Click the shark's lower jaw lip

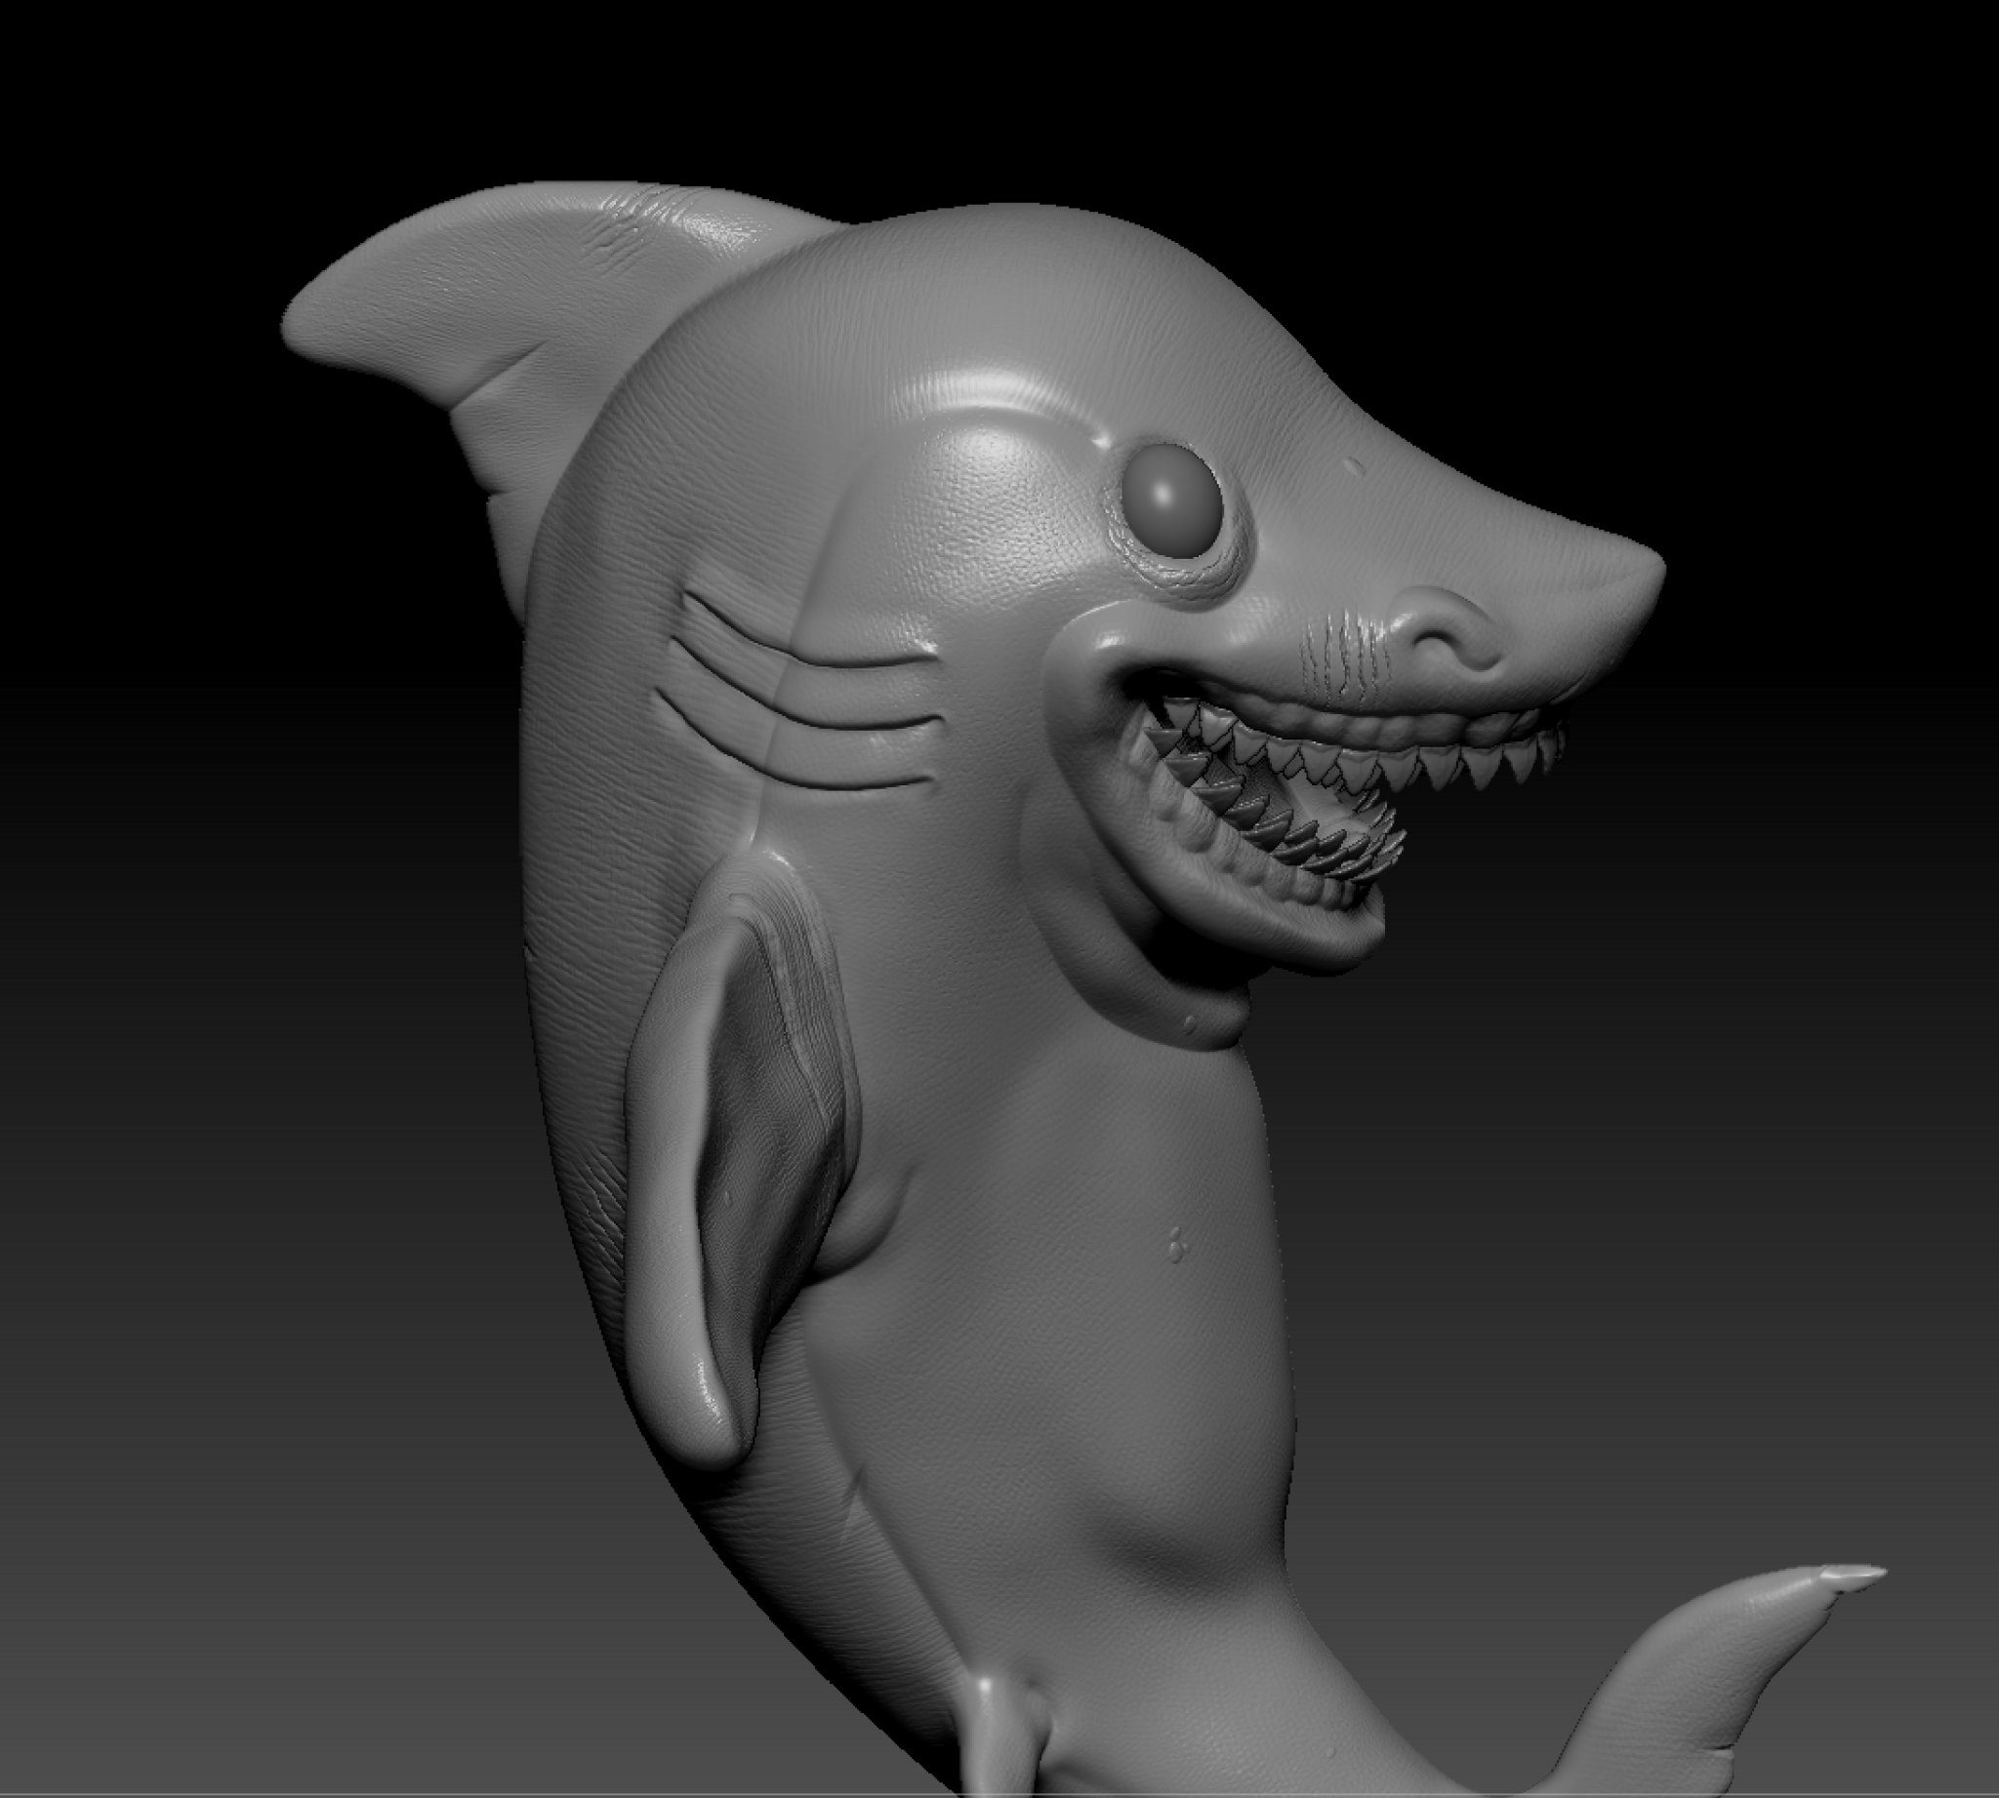click(1276, 929)
